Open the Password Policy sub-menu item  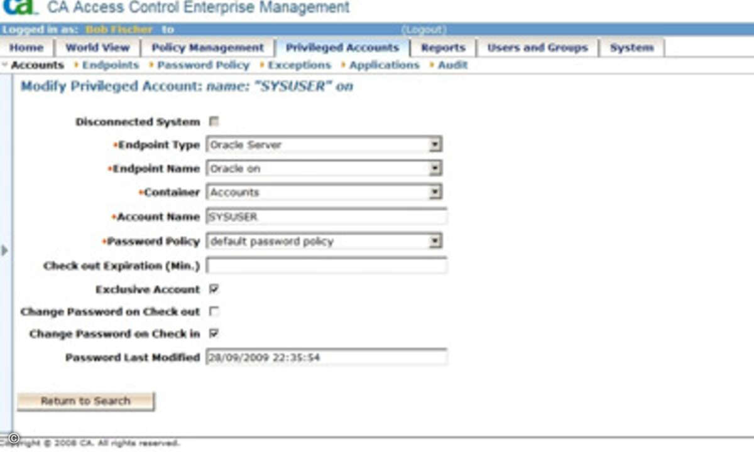(203, 65)
